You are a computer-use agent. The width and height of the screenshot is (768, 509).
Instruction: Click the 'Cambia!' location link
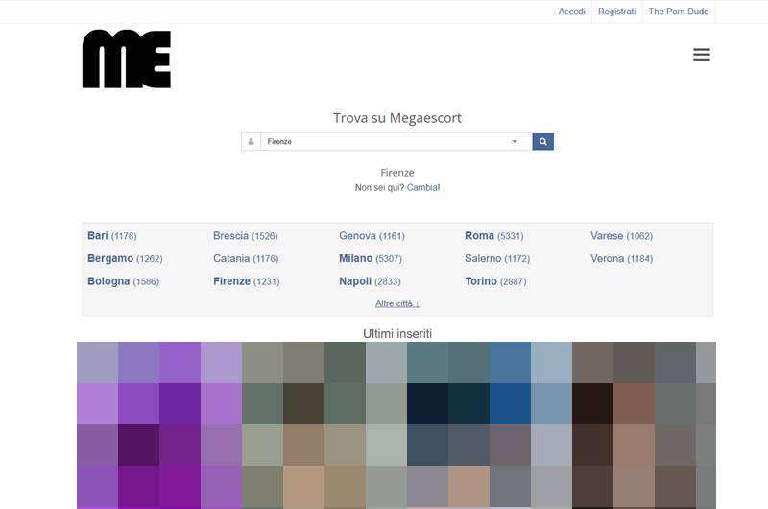pyautogui.click(x=423, y=188)
